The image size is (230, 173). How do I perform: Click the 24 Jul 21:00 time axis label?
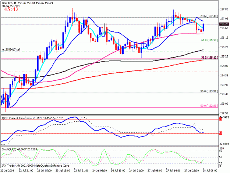point(137,170)
